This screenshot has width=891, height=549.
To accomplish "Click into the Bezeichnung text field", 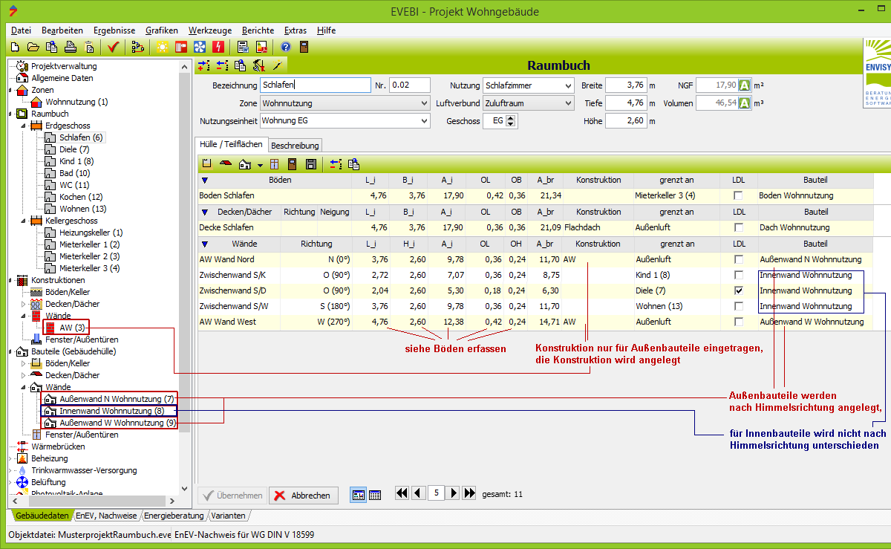I will pyautogui.click(x=315, y=85).
